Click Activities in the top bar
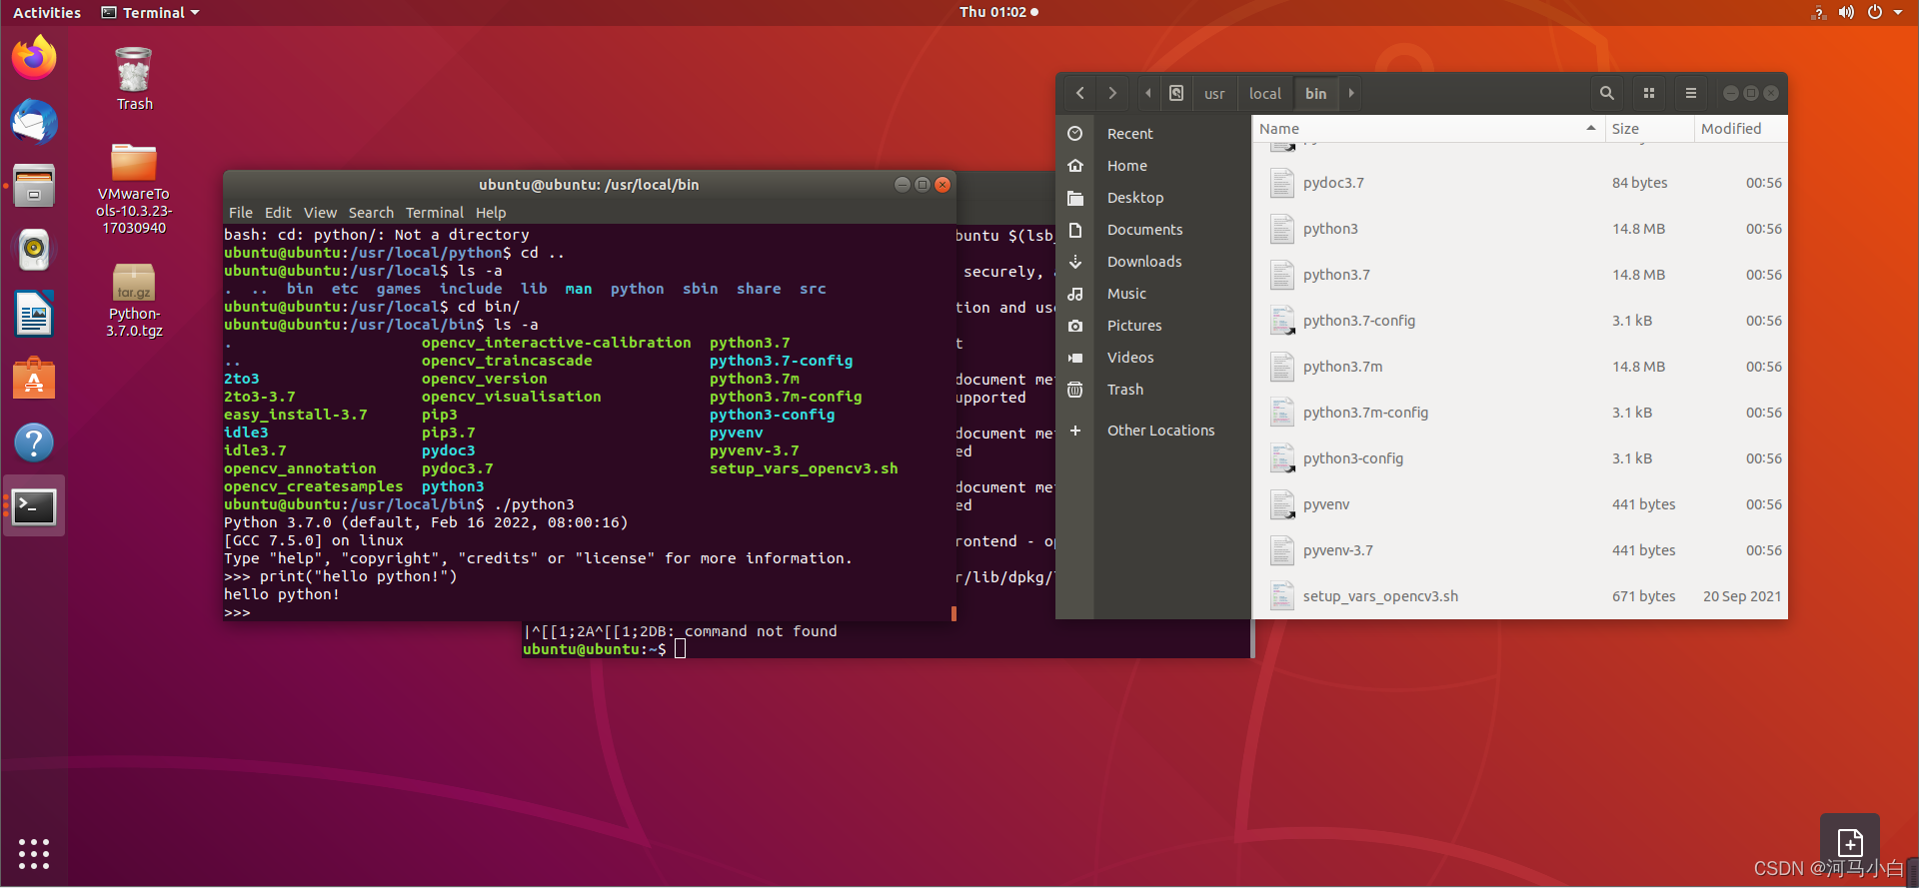This screenshot has width=1919, height=888. 47,12
